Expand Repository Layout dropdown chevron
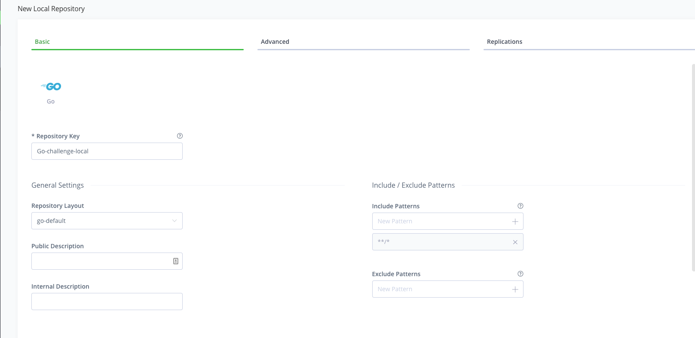 pos(174,221)
